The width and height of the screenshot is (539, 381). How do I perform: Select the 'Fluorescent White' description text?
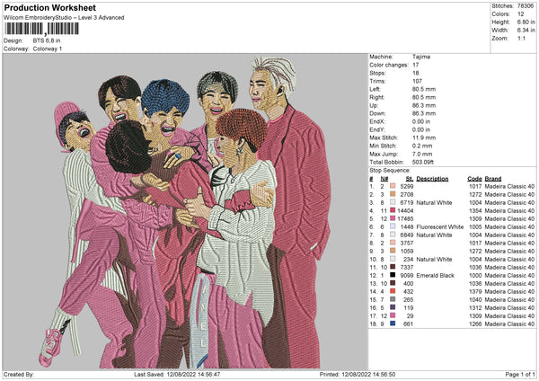click(439, 227)
